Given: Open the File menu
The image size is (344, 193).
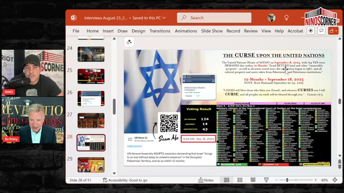Looking at the screenshot, I should (76, 31).
